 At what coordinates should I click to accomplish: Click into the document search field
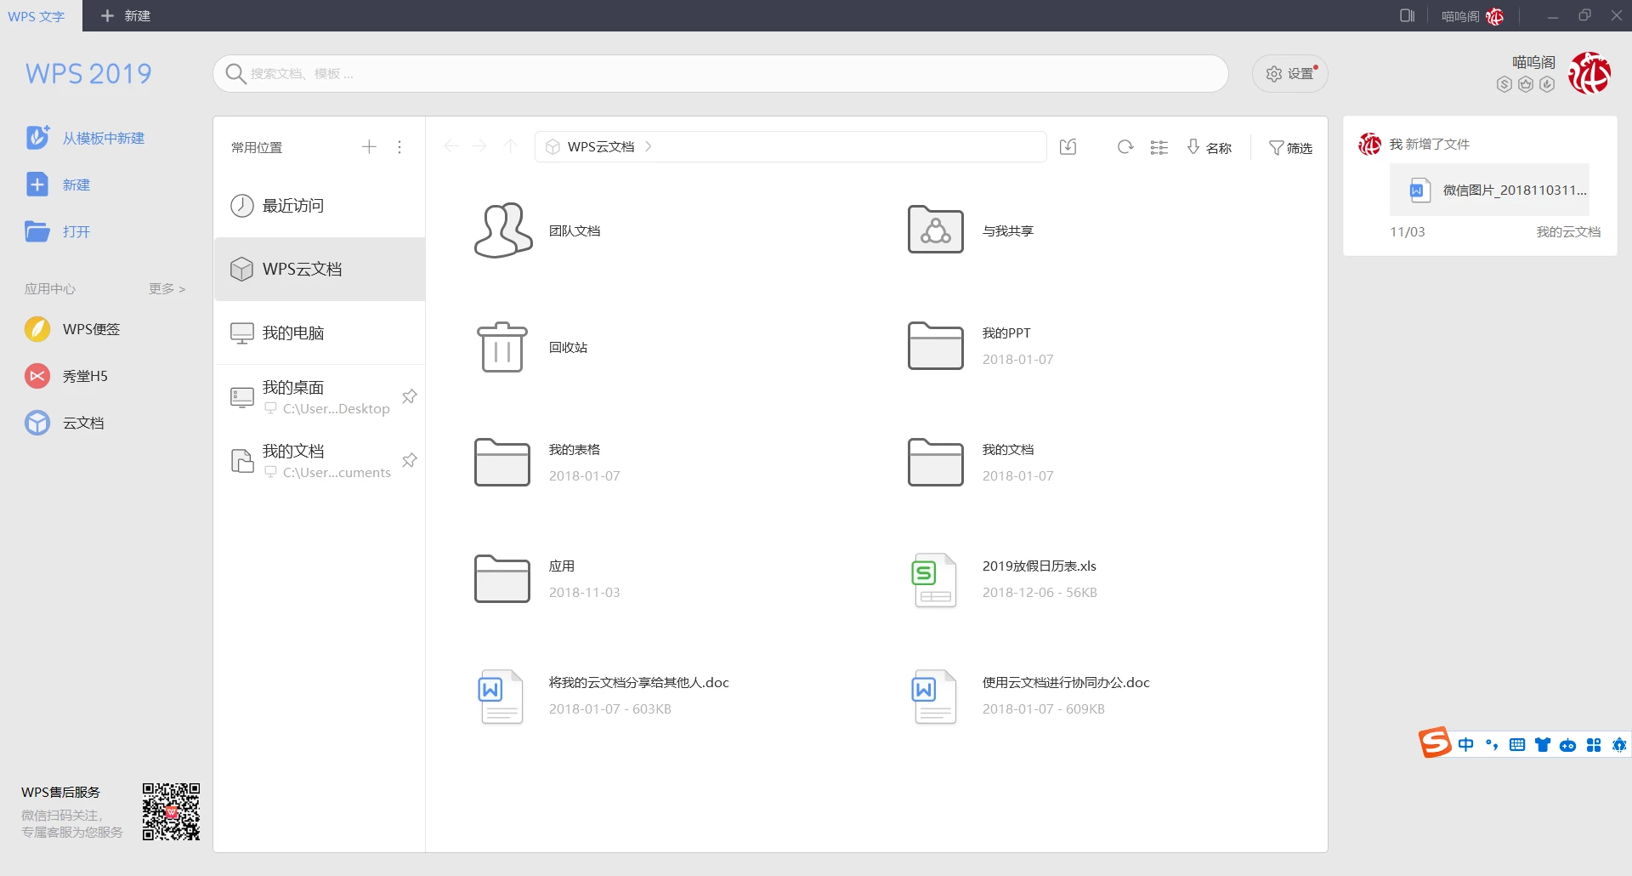click(721, 74)
